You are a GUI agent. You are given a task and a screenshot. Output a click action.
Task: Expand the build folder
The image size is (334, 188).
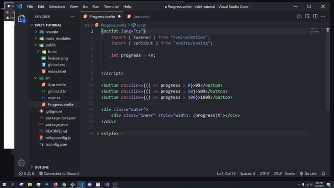pos(38,52)
